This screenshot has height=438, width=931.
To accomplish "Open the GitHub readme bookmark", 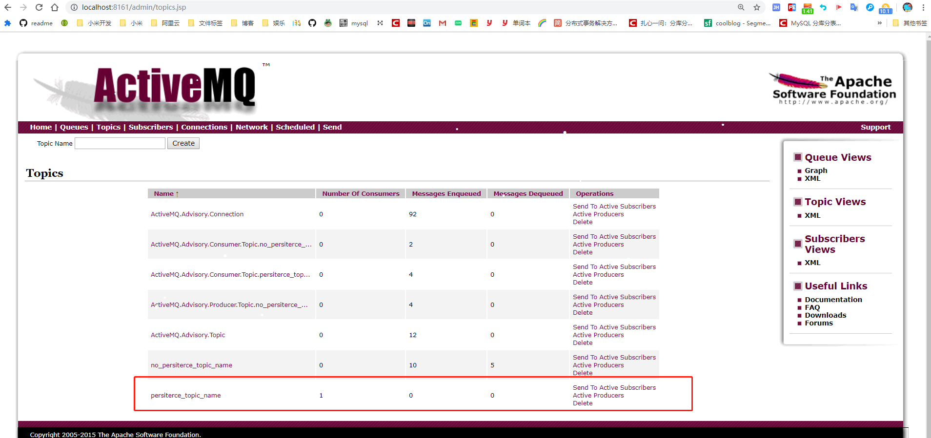I will tap(36, 23).
